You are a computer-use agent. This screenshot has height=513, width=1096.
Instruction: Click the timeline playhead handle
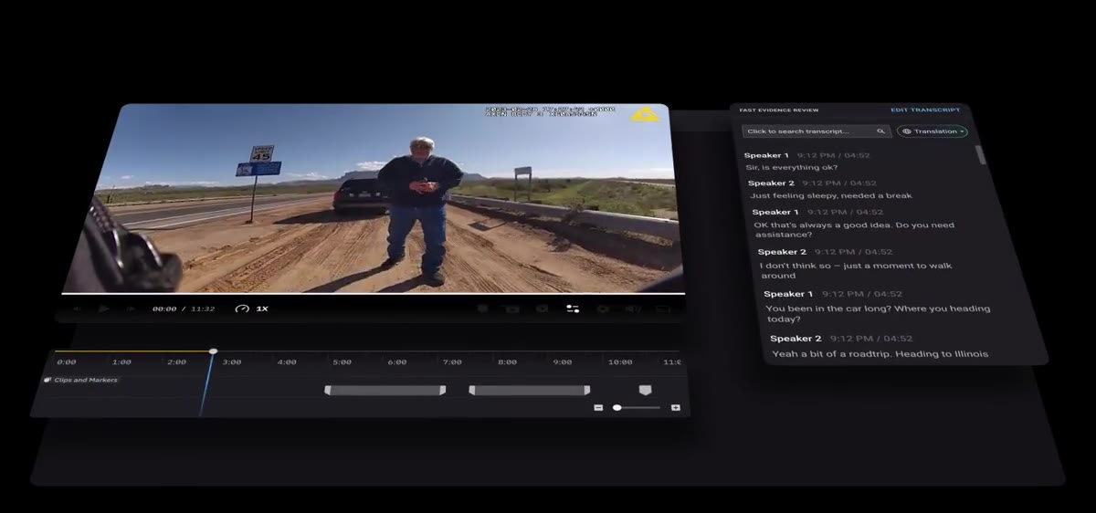pyautogui.click(x=213, y=351)
